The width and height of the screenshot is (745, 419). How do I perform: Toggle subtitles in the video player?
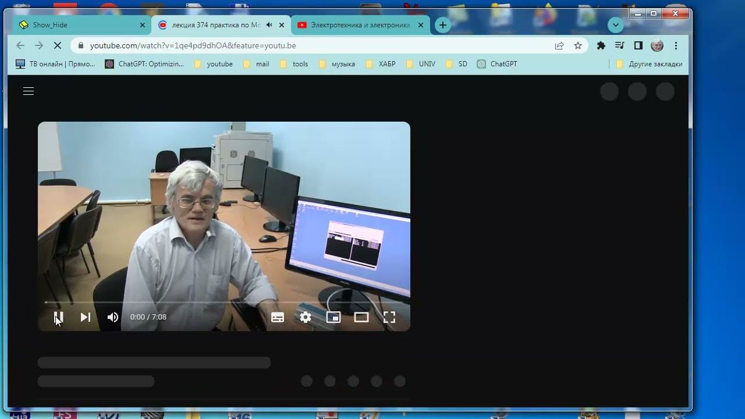pos(278,317)
